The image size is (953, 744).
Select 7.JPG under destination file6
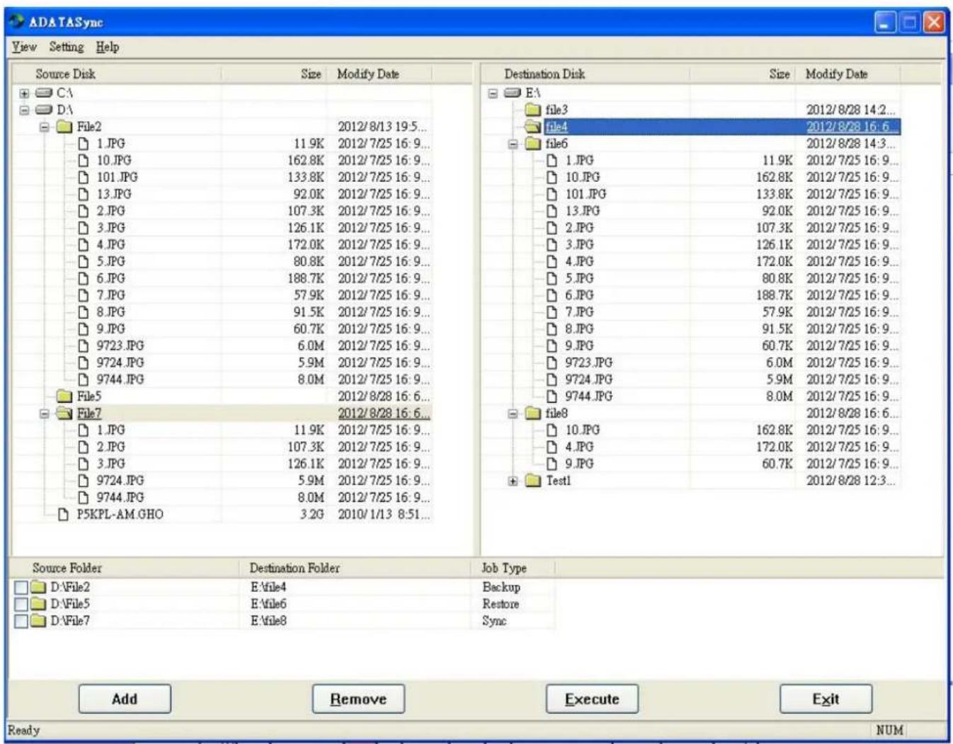coord(579,312)
